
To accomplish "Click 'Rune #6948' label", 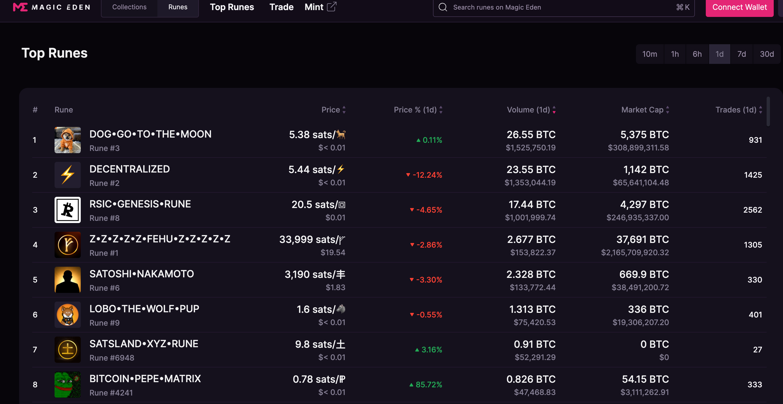I will point(112,358).
